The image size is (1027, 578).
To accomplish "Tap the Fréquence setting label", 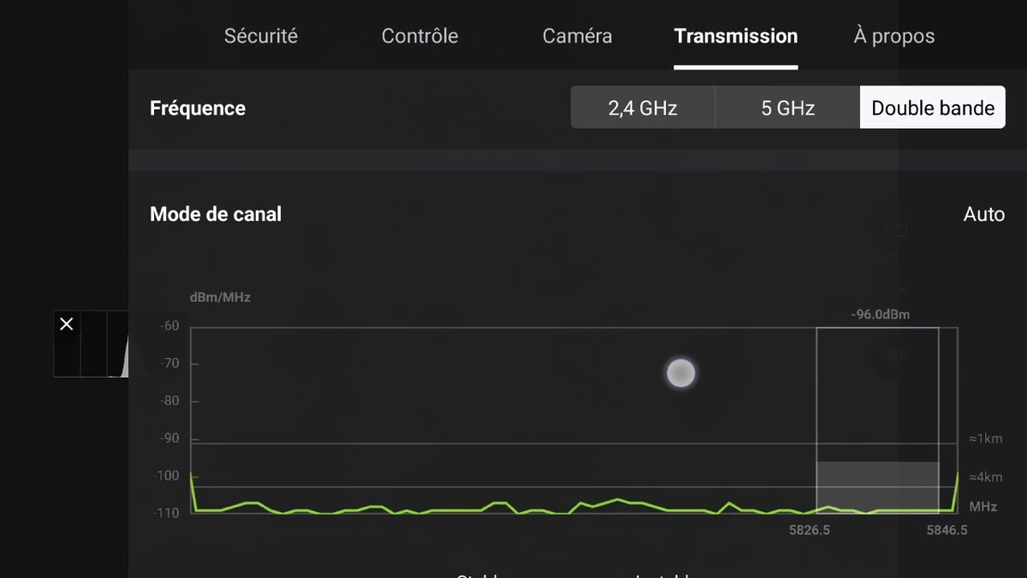I will tap(198, 108).
